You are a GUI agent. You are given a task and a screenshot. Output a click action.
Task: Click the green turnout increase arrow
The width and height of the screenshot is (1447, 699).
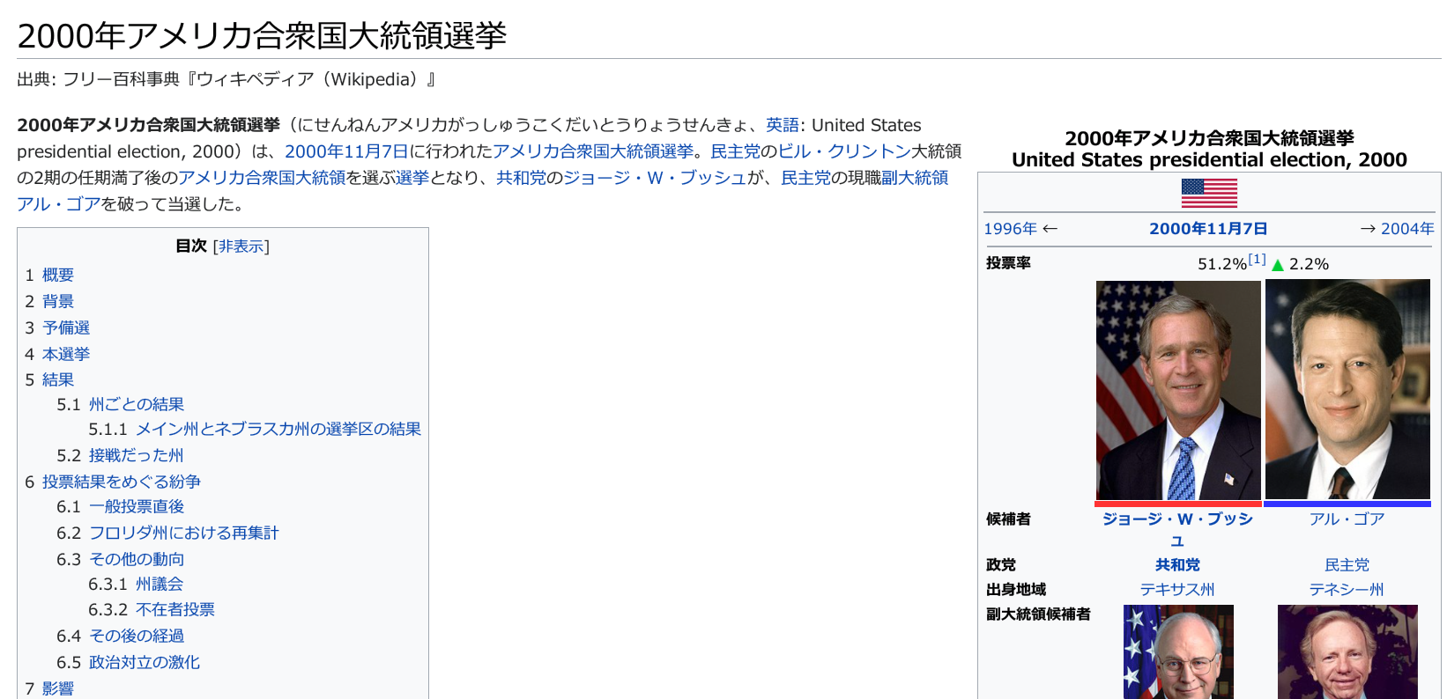coord(1278,265)
